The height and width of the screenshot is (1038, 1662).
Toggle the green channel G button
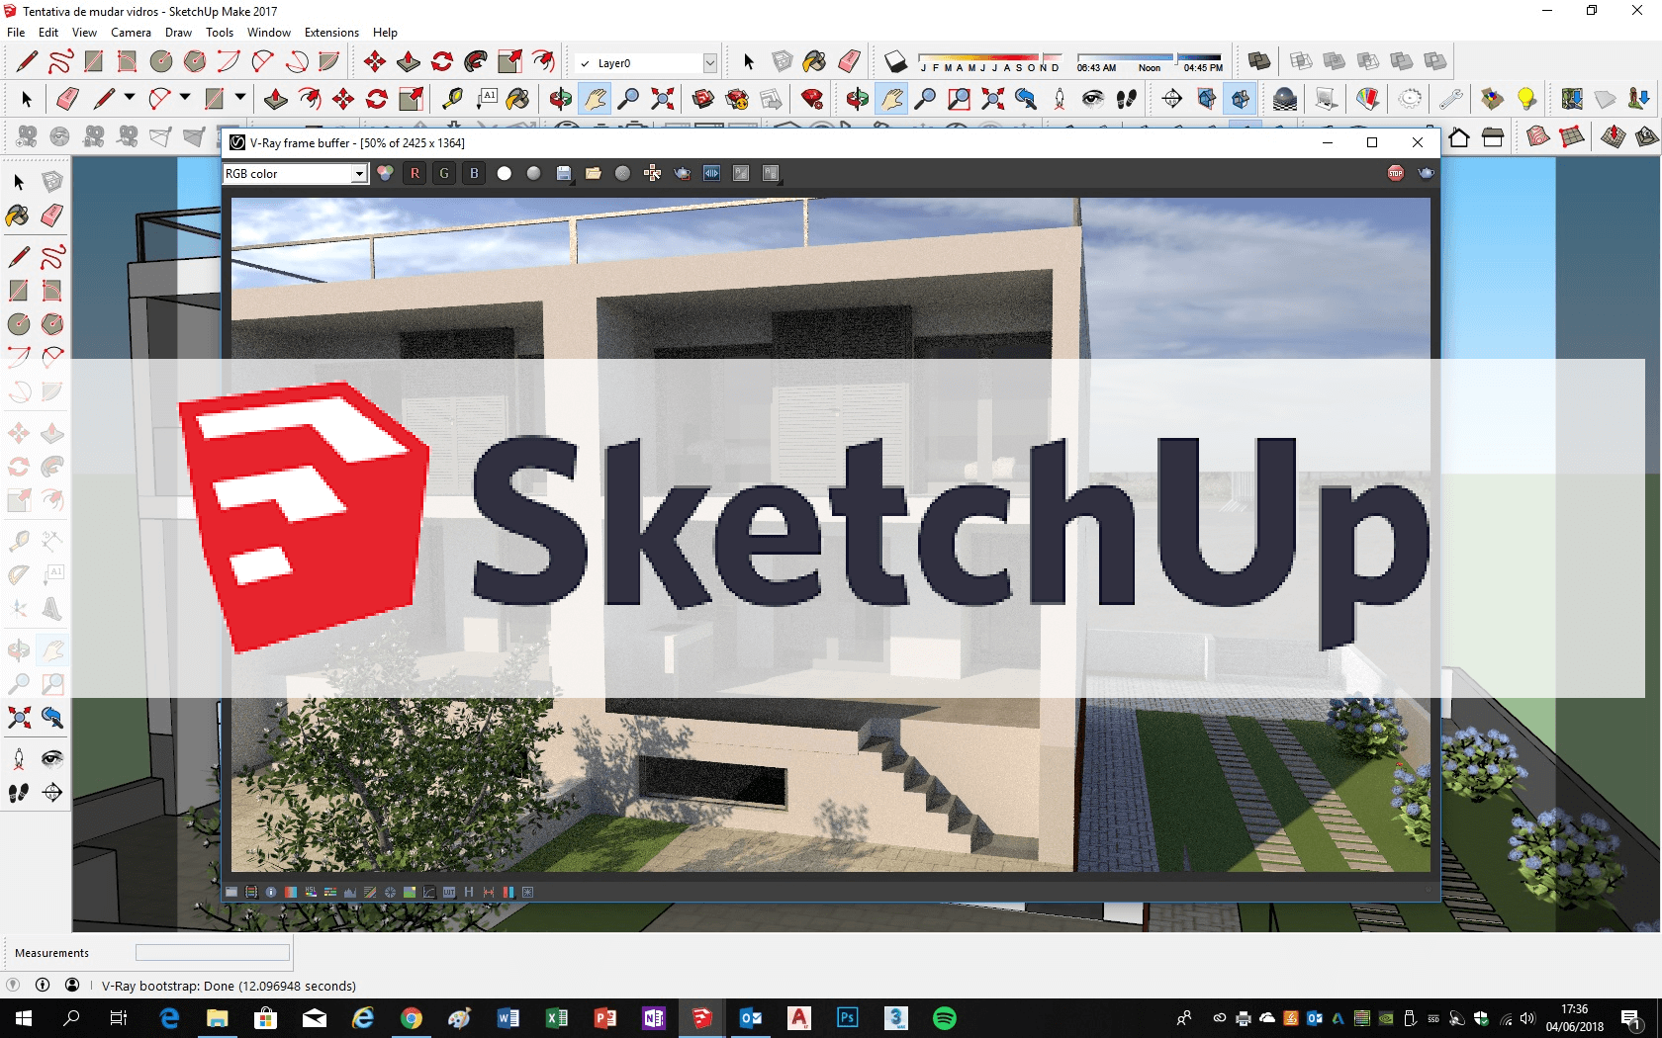click(444, 173)
